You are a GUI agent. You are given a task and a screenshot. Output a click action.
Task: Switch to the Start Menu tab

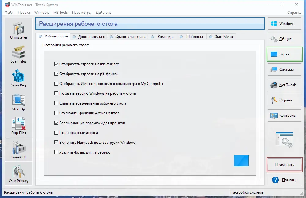221,37
